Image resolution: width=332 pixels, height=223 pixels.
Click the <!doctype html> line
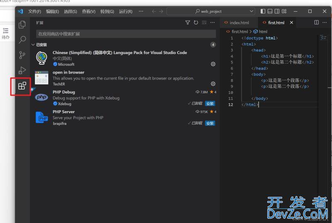pyautogui.click(x=260, y=38)
